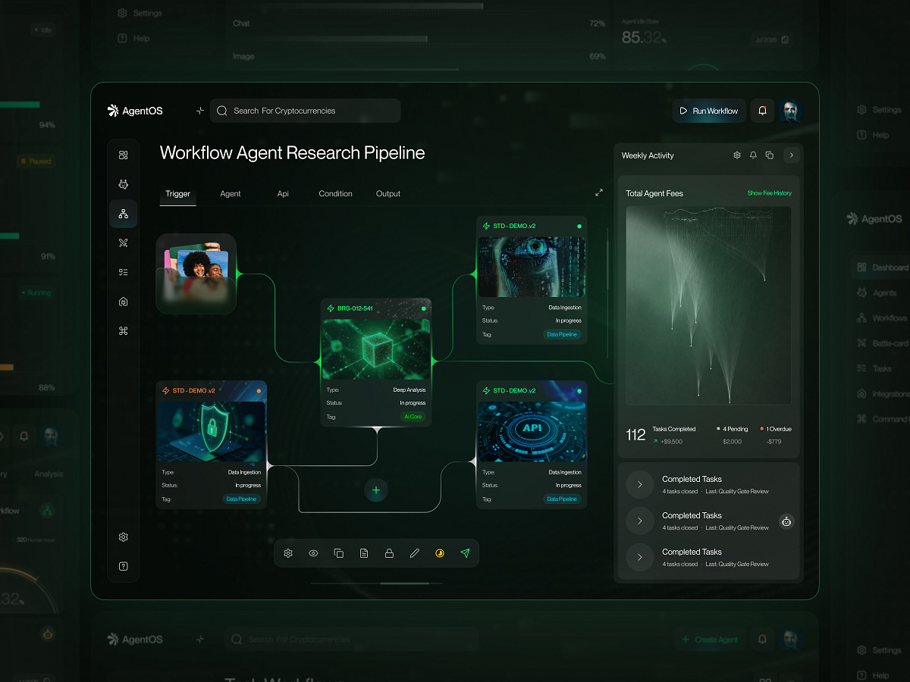Open the agent bot panel from the sidebar

tap(123, 183)
